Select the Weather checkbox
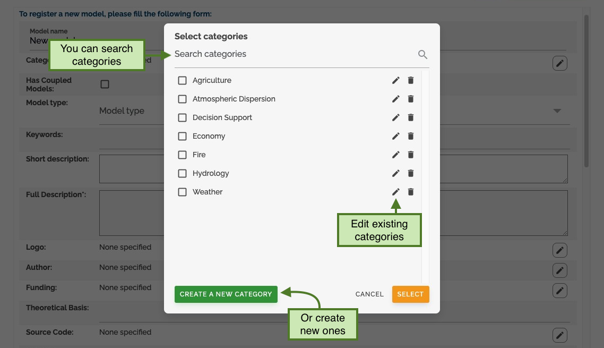Image resolution: width=604 pixels, height=348 pixels. pyautogui.click(x=182, y=192)
